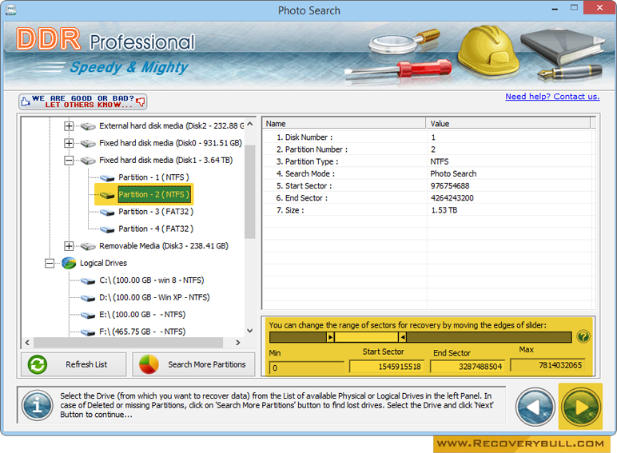
Task: Click the slider's left start-sector handle
Action: tap(330, 337)
